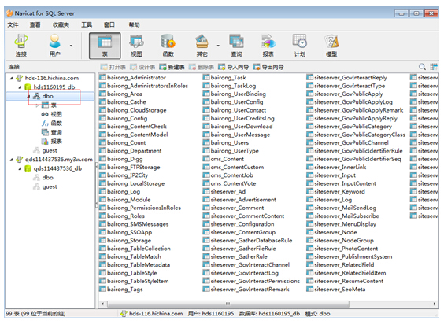The width and height of the screenshot is (444, 321).
Task: Open dropdown arrow beside Other icon
Action: coord(218,46)
